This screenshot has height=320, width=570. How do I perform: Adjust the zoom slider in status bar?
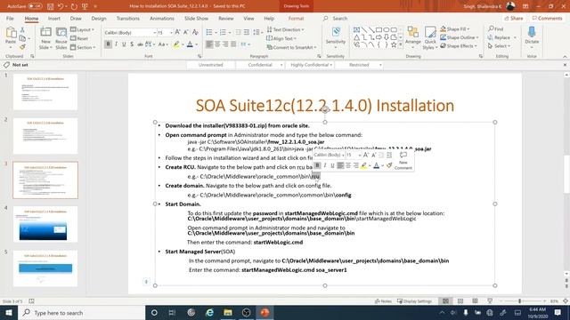pos(520,301)
